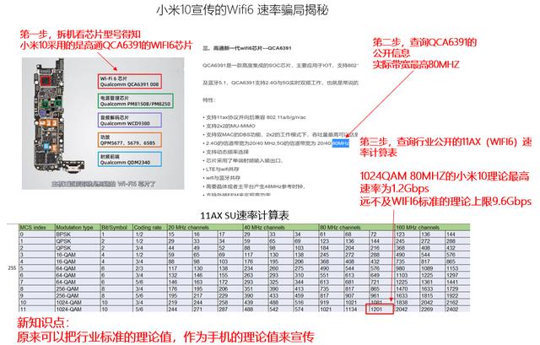
Task: Click the article heading mentioning QCA6391
Action: [247, 48]
